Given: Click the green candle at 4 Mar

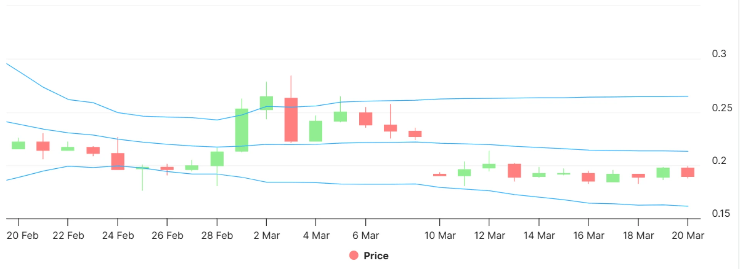Looking at the screenshot, I should click(316, 131).
